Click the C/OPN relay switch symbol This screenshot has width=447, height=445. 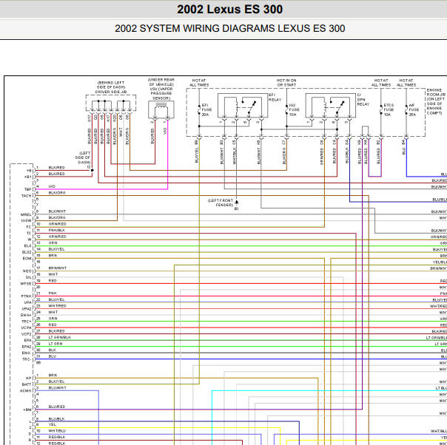337,107
